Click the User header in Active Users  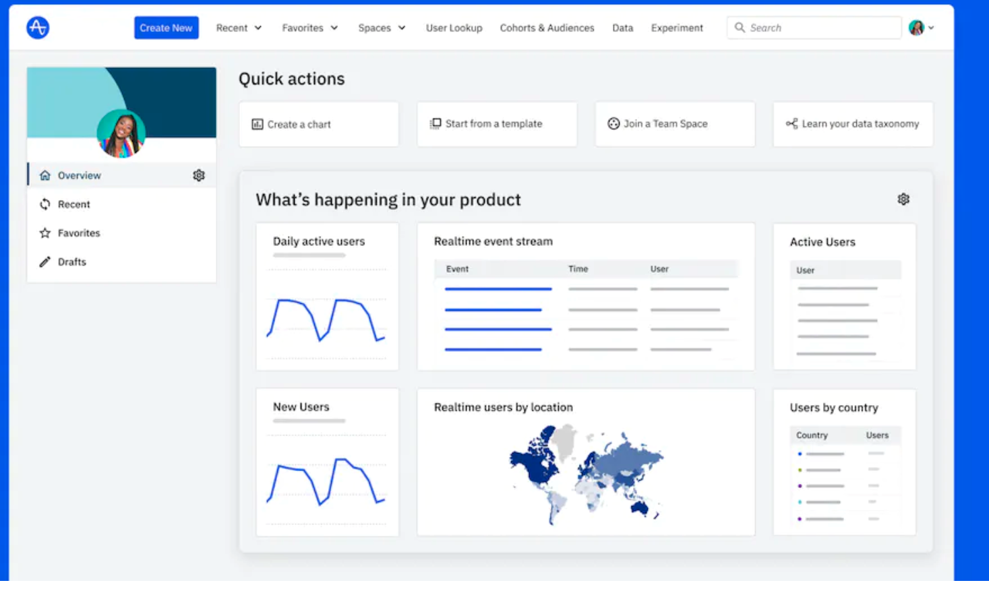click(x=805, y=270)
